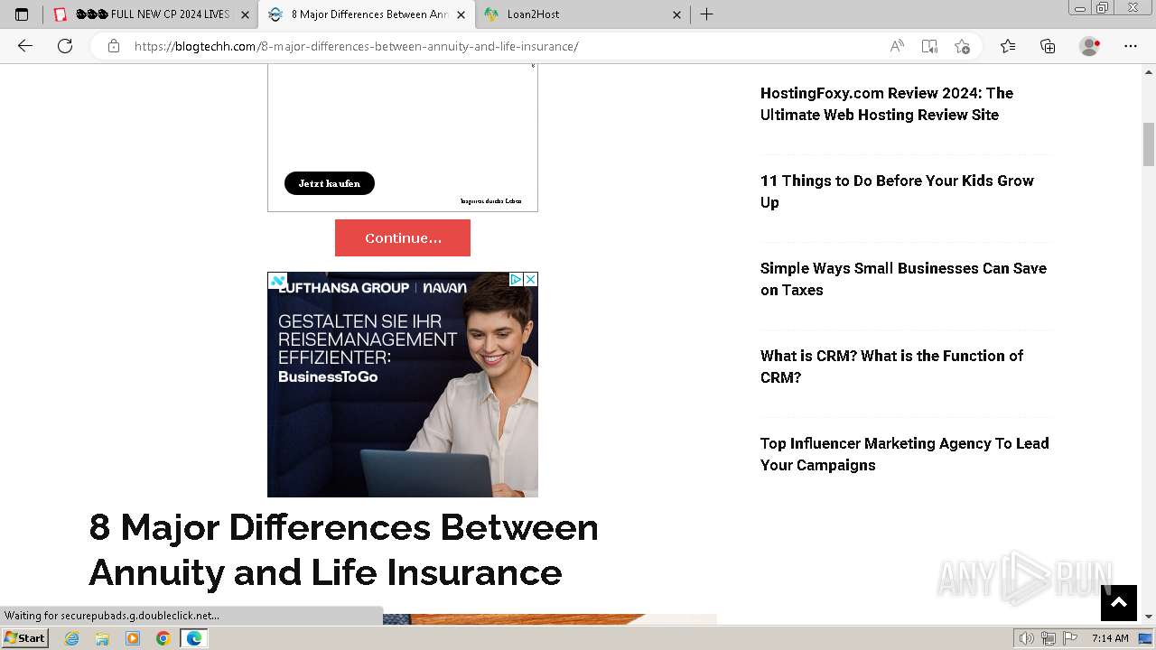Open HostingFoxy.com Review 2024 article
This screenshot has height=650, width=1156.
[887, 104]
